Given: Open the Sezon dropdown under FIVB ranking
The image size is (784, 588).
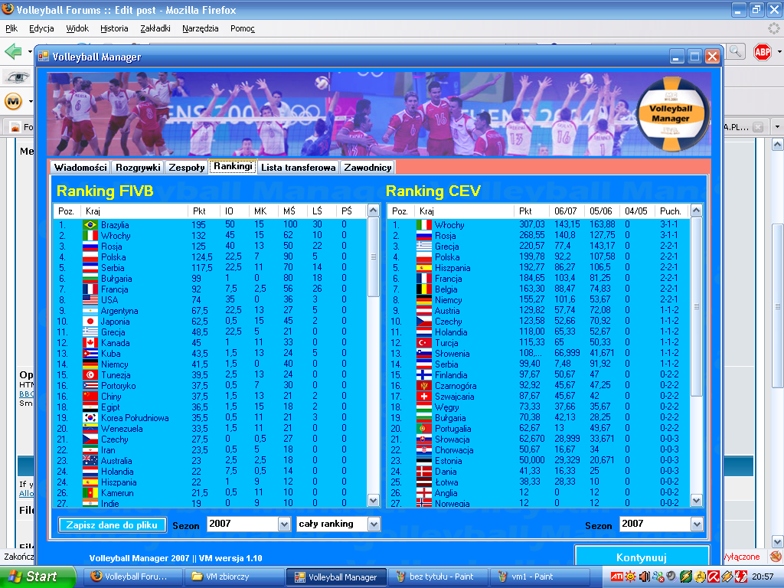Looking at the screenshot, I should 285,524.
